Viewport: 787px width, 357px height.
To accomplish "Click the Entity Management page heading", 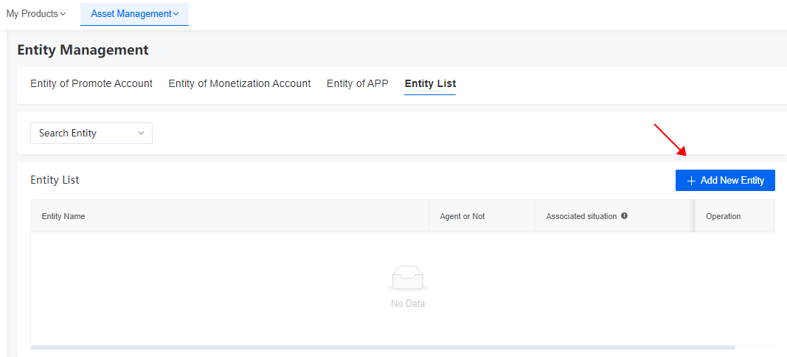I will [x=83, y=50].
